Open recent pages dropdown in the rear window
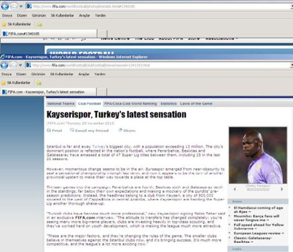Viewport: 293px width, 252px height. 21,6
